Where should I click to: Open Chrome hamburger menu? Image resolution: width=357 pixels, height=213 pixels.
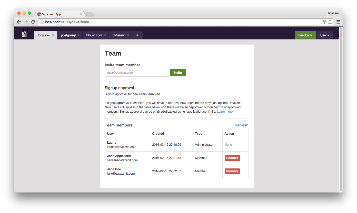[338, 22]
